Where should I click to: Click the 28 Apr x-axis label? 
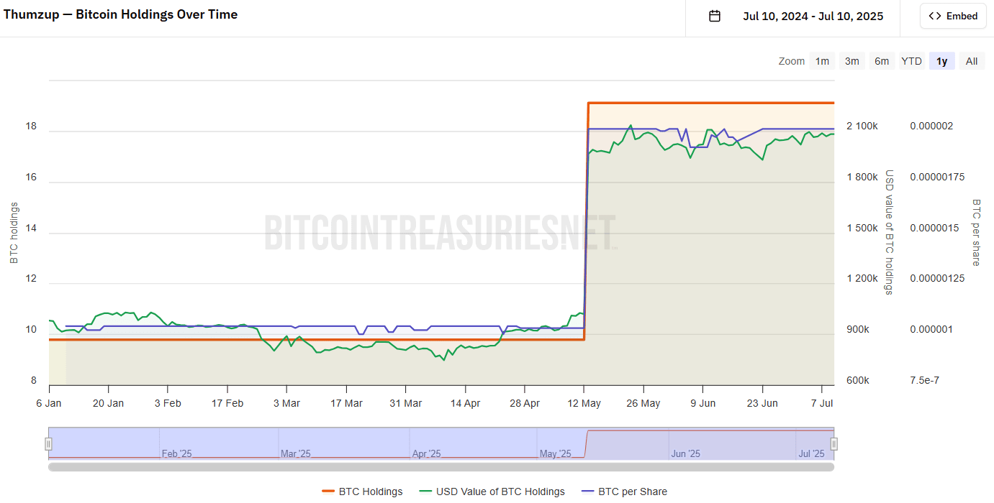(x=525, y=403)
